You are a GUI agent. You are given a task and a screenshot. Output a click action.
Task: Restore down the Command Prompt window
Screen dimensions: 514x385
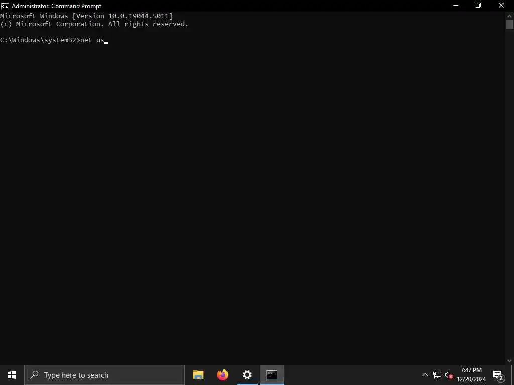tap(478, 6)
